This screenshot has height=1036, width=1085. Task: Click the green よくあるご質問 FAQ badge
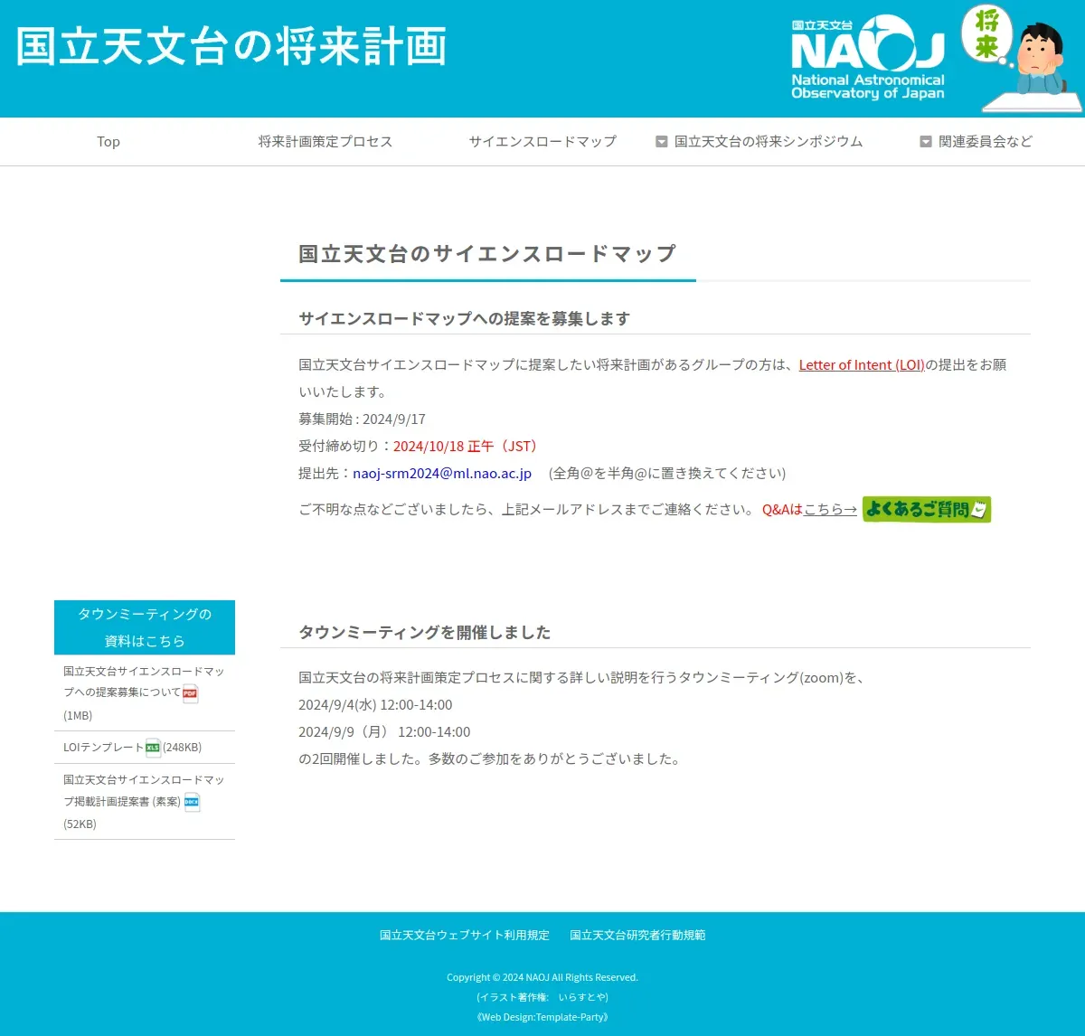click(x=927, y=509)
